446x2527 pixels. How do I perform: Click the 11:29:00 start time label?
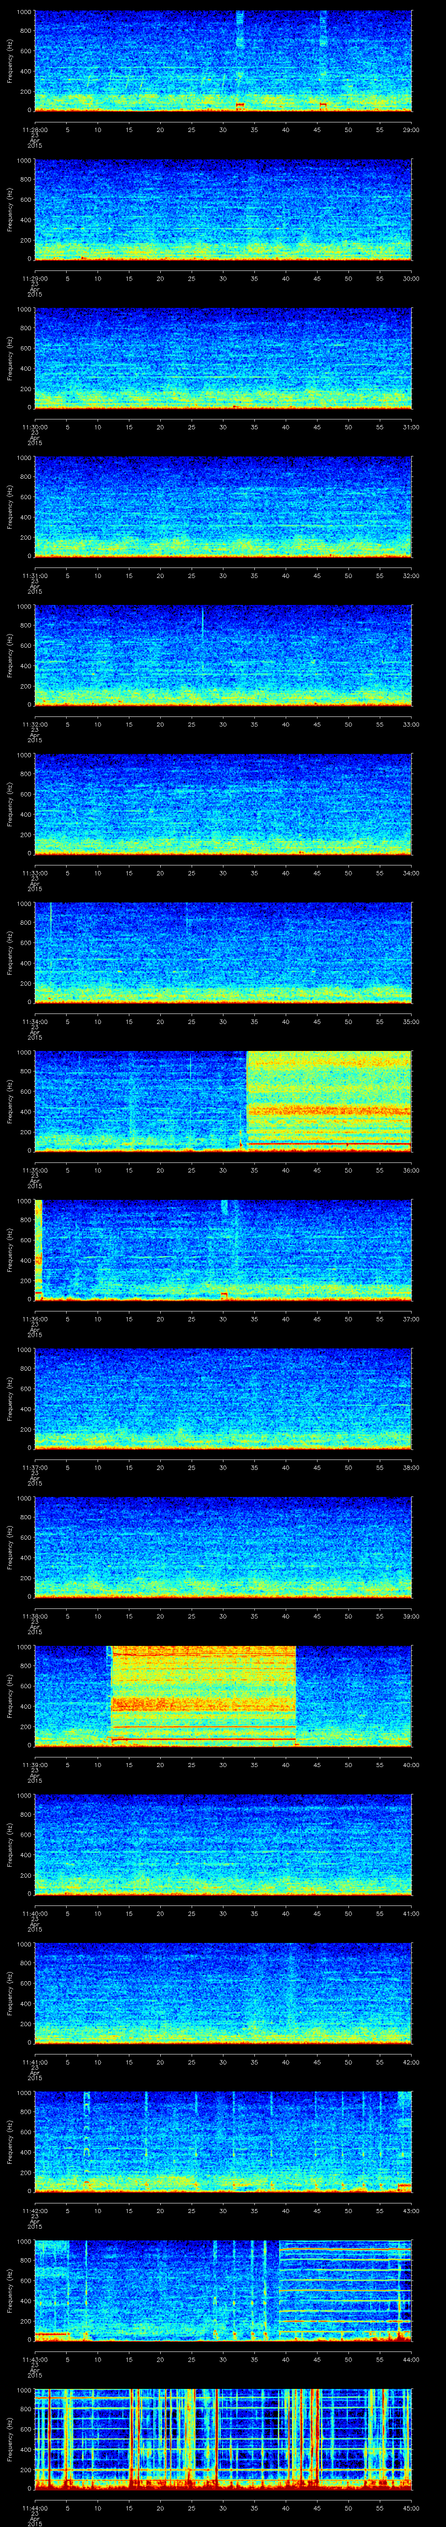[34, 279]
